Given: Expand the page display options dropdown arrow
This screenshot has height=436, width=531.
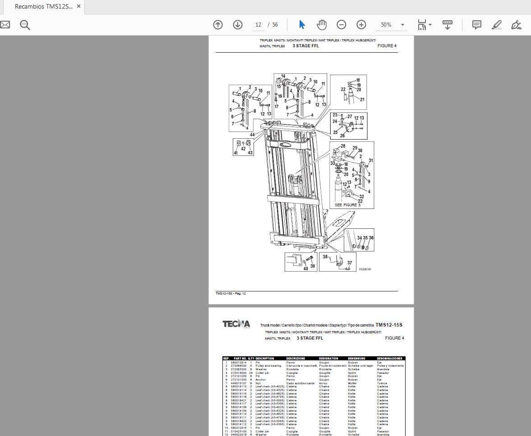Looking at the screenshot, I should (x=430, y=25).
